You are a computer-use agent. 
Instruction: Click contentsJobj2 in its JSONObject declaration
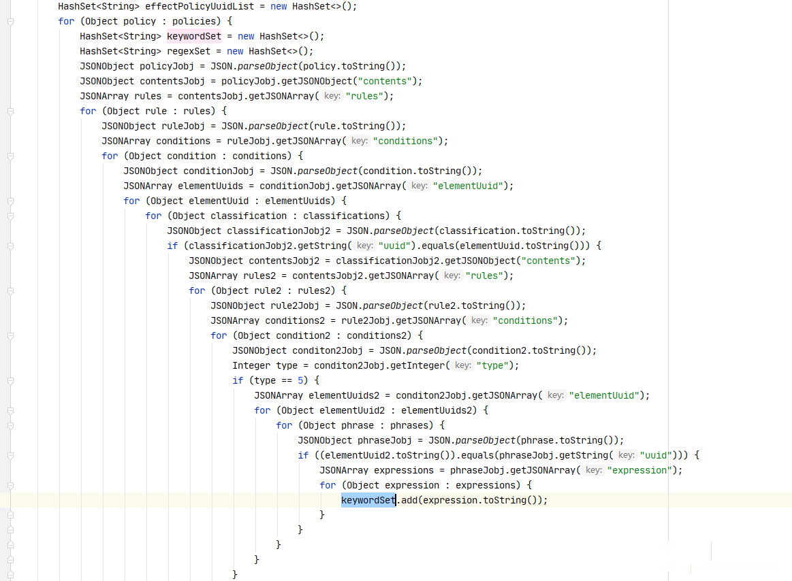[284, 261]
